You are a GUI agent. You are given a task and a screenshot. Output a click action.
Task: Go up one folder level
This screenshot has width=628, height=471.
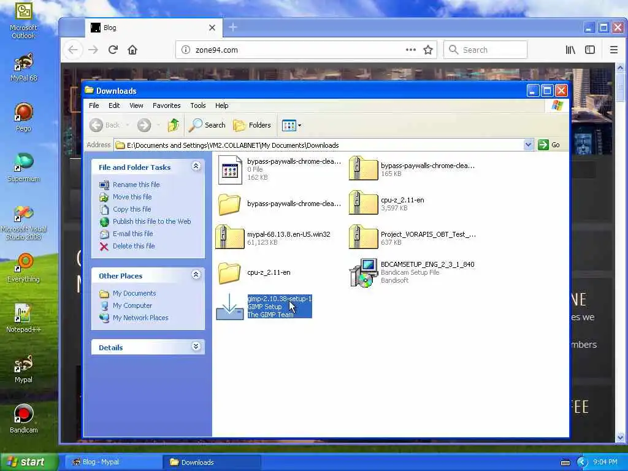(x=174, y=125)
